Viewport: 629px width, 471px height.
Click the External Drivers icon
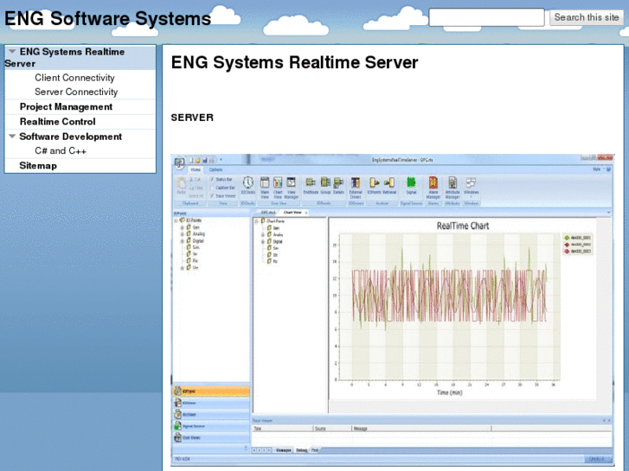355,182
